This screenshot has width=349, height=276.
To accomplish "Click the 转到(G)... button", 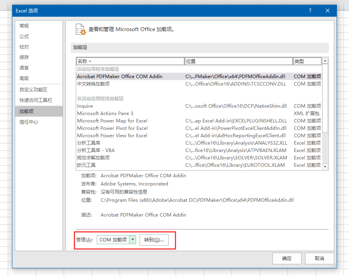I will point(154,240).
